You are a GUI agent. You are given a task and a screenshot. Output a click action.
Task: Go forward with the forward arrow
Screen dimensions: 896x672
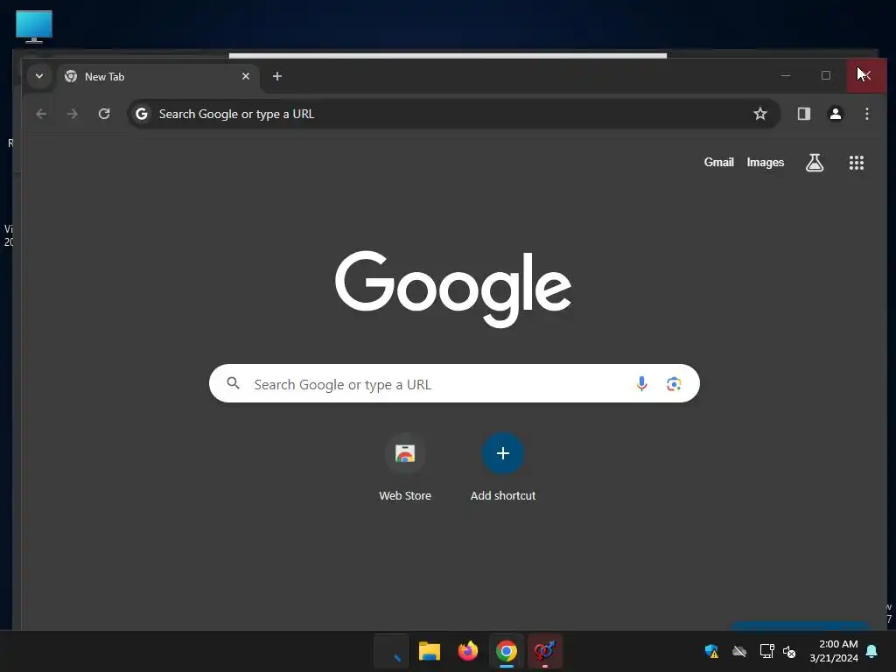pyautogui.click(x=72, y=114)
